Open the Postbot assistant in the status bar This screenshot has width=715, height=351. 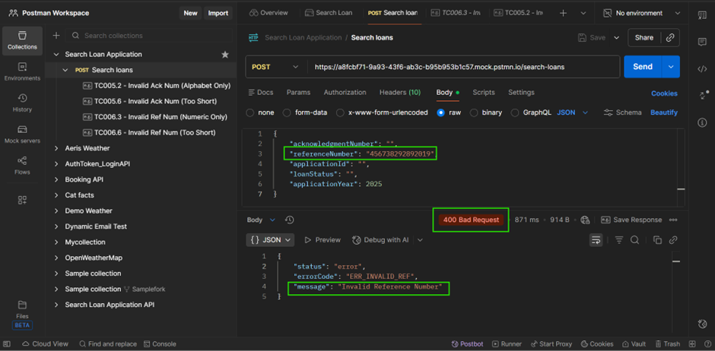pos(467,344)
